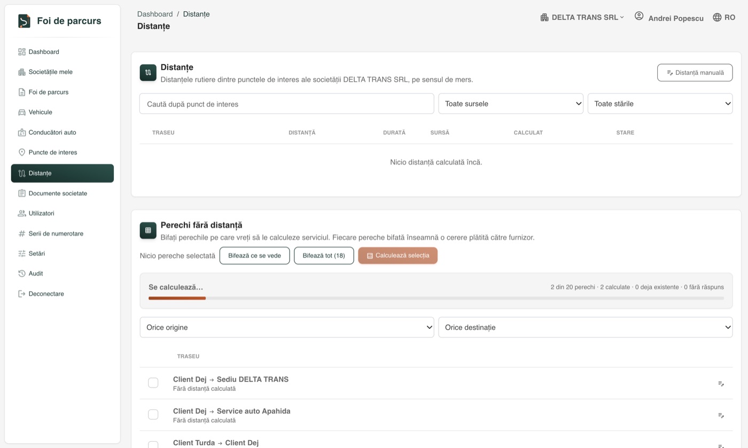
Task: Open the Toate stările dropdown
Action: point(660,104)
